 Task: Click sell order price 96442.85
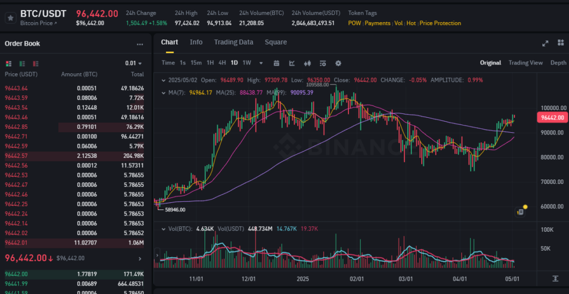tap(16, 127)
